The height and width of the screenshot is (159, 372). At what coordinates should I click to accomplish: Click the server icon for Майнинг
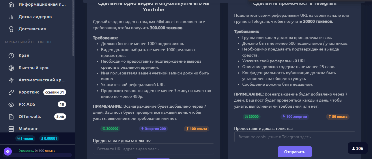coord(11,129)
